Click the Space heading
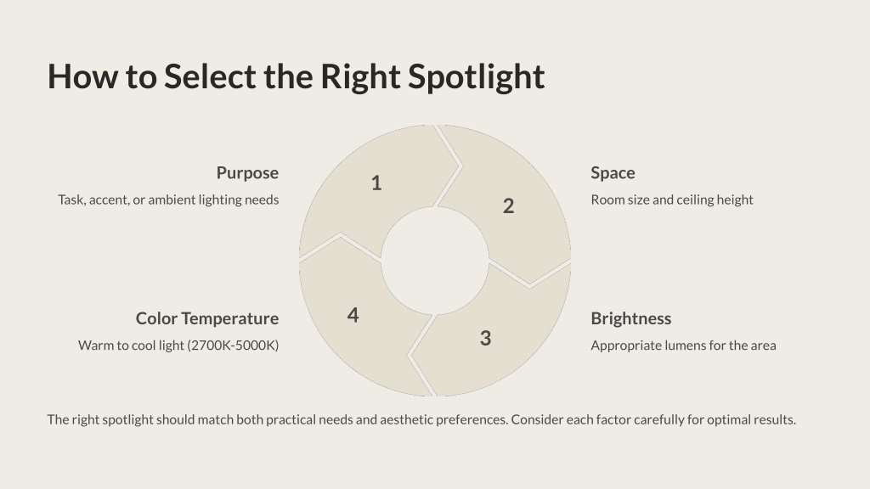This screenshot has height=489, width=870. coord(613,173)
